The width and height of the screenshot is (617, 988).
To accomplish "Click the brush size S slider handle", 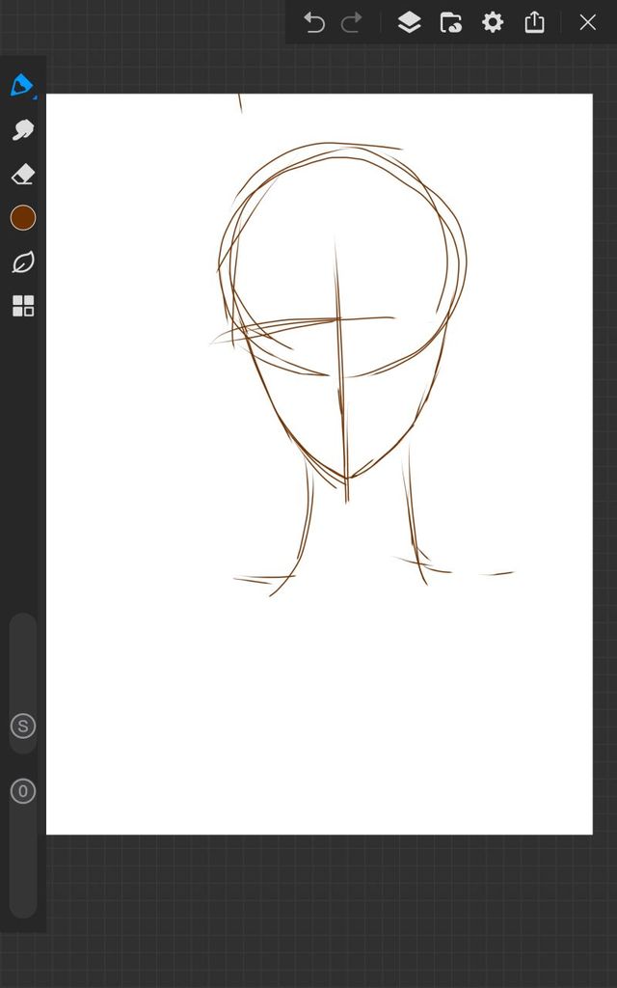I will (23, 727).
